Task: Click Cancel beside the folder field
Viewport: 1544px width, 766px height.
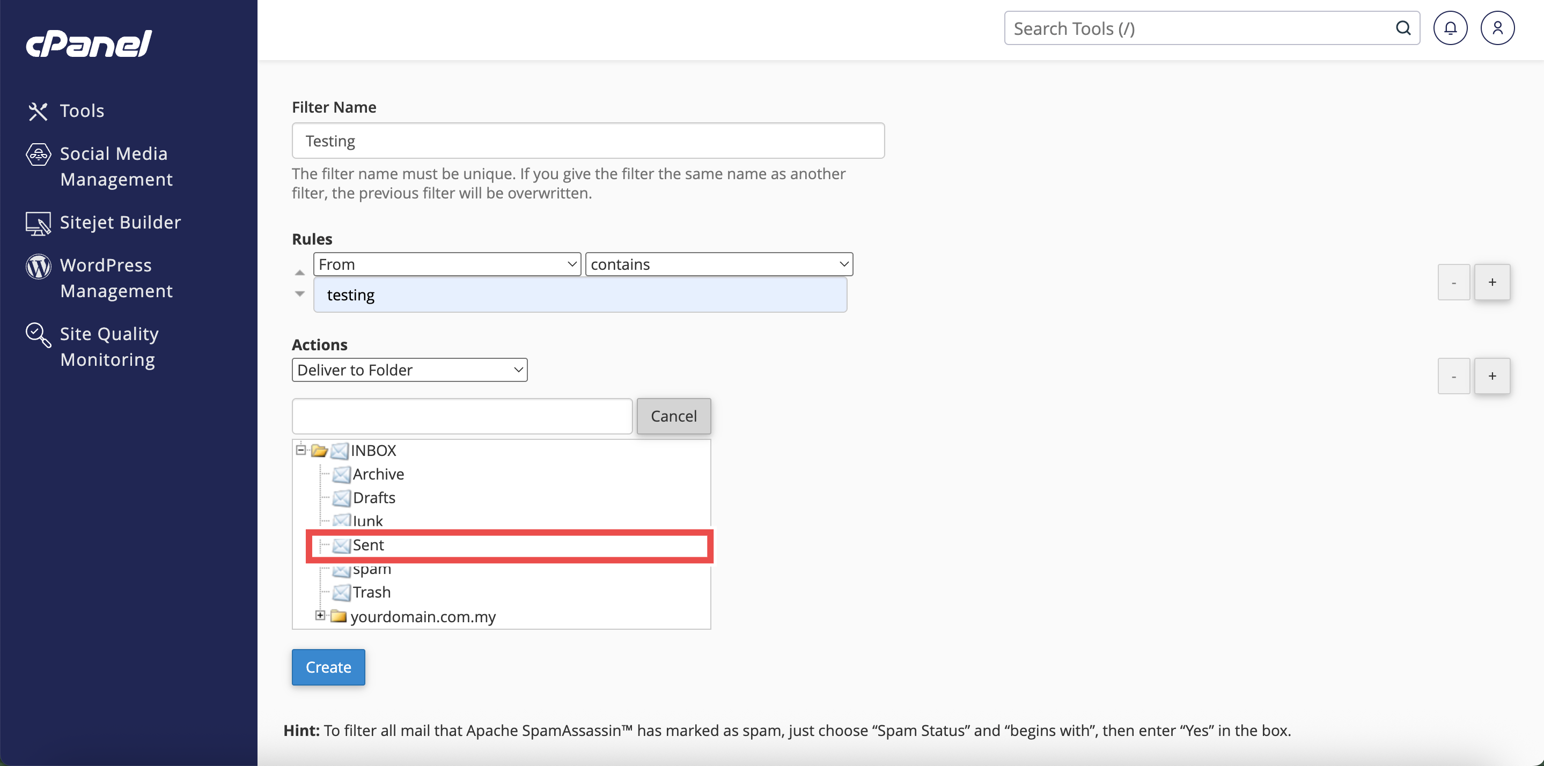Action: pyautogui.click(x=673, y=416)
